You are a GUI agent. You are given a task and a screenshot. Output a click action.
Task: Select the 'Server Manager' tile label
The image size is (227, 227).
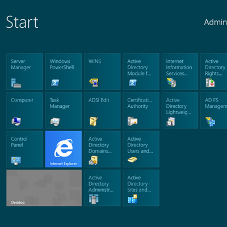click(x=21, y=65)
